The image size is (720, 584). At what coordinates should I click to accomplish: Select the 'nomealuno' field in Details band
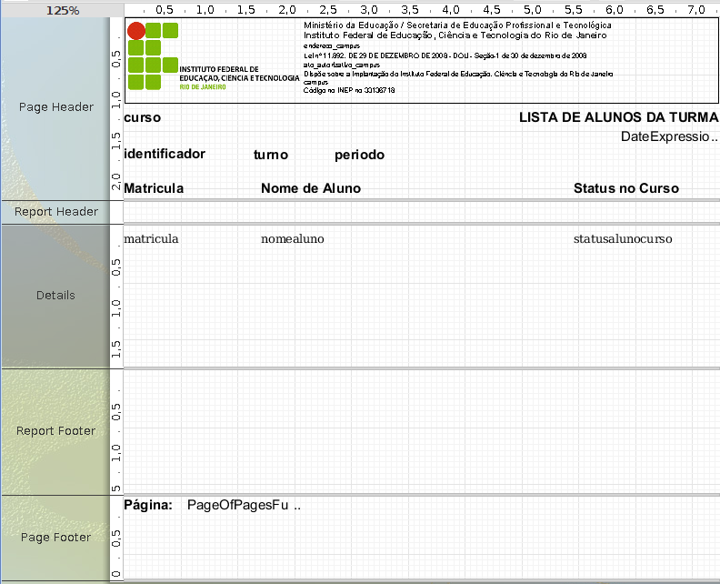(x=293, y=239)
